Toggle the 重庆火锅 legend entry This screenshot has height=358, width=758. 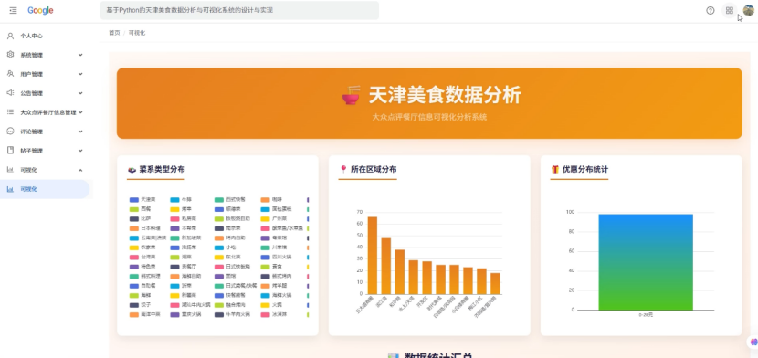[x=185, y=314]
